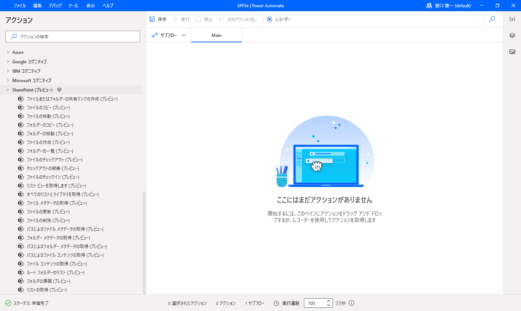Click the actions pane vertical scrollbar
The height and width of the screenshot is (311, 521).
(x=144, y=242)
